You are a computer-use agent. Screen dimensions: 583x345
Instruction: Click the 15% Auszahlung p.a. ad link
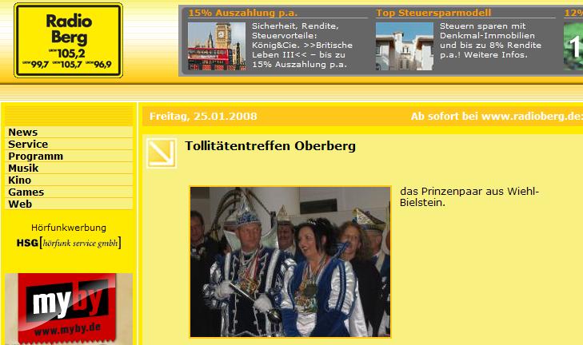[x=243, y=13]
